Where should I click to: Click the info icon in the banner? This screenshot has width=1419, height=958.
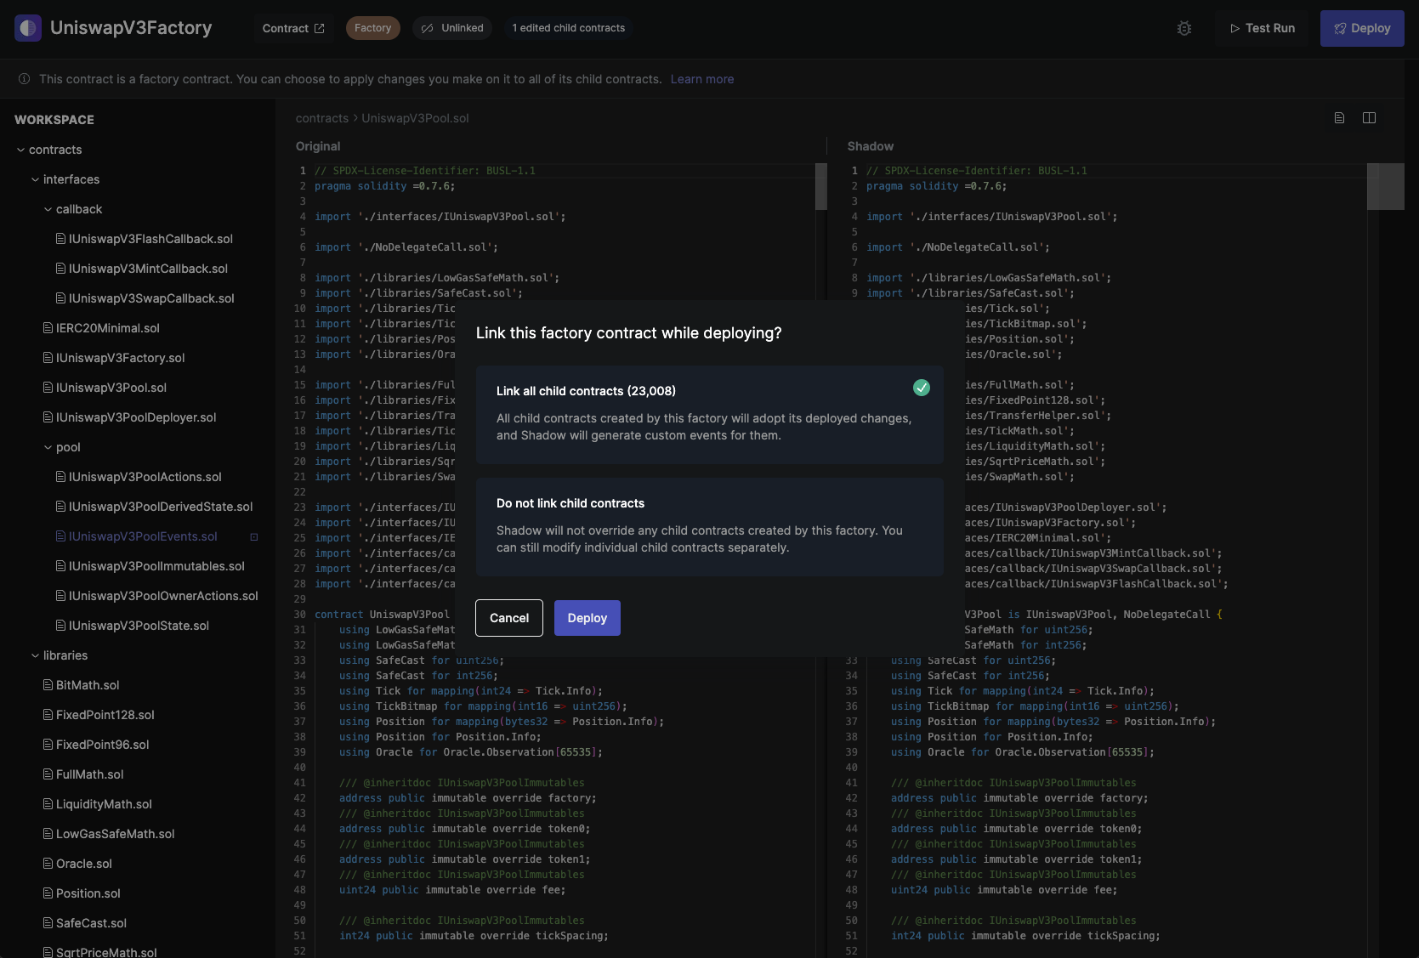[x=24, y=79]
